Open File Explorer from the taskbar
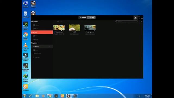The width and height of the screenshot is (174, 98). 37,96
